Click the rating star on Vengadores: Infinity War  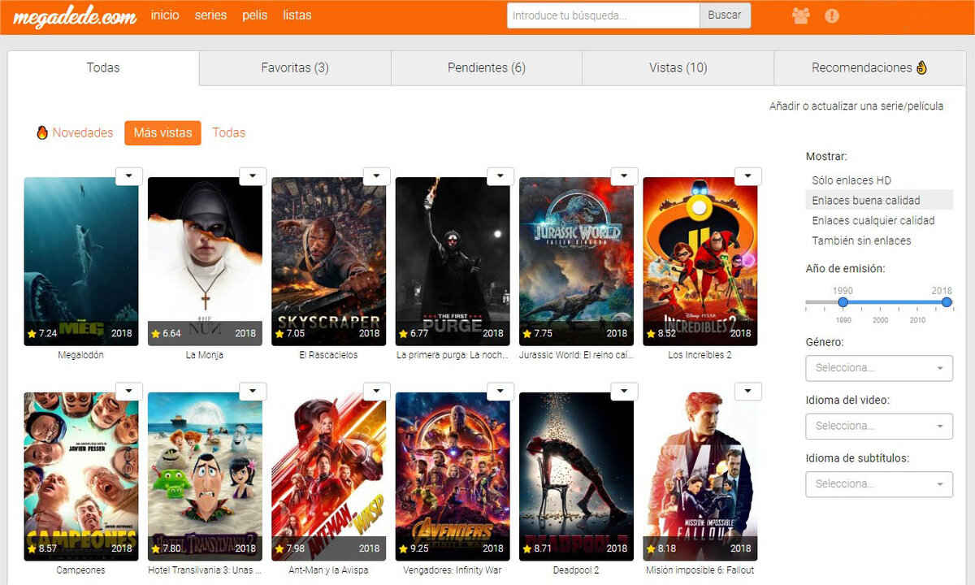pyautogui.click(x=403, y=548)
